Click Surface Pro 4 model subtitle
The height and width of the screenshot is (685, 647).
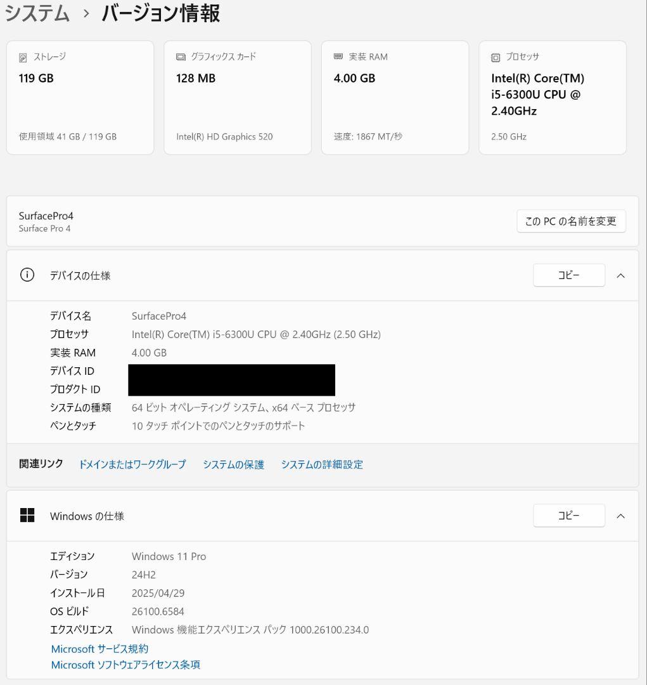point(44,228)
